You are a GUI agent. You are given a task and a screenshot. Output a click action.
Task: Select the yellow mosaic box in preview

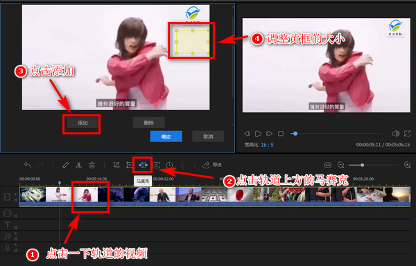point(193,42)
